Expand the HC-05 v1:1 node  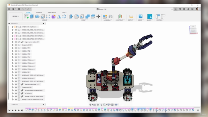pyautogui.click(x=13, y=93)
